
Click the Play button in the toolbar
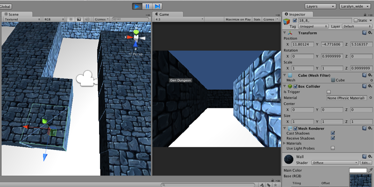[x=137, y=6]
